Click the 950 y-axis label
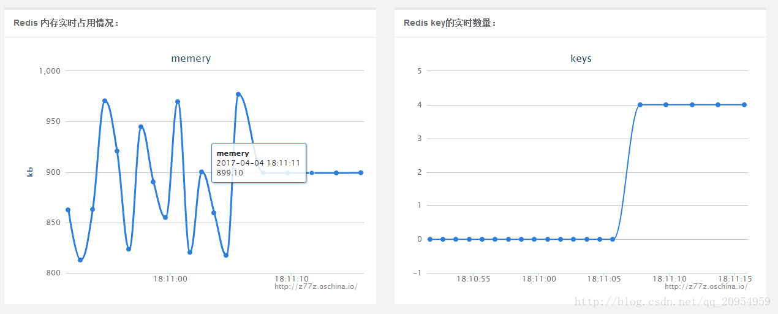This screenshot has height=314, width=778. (54, 121)
